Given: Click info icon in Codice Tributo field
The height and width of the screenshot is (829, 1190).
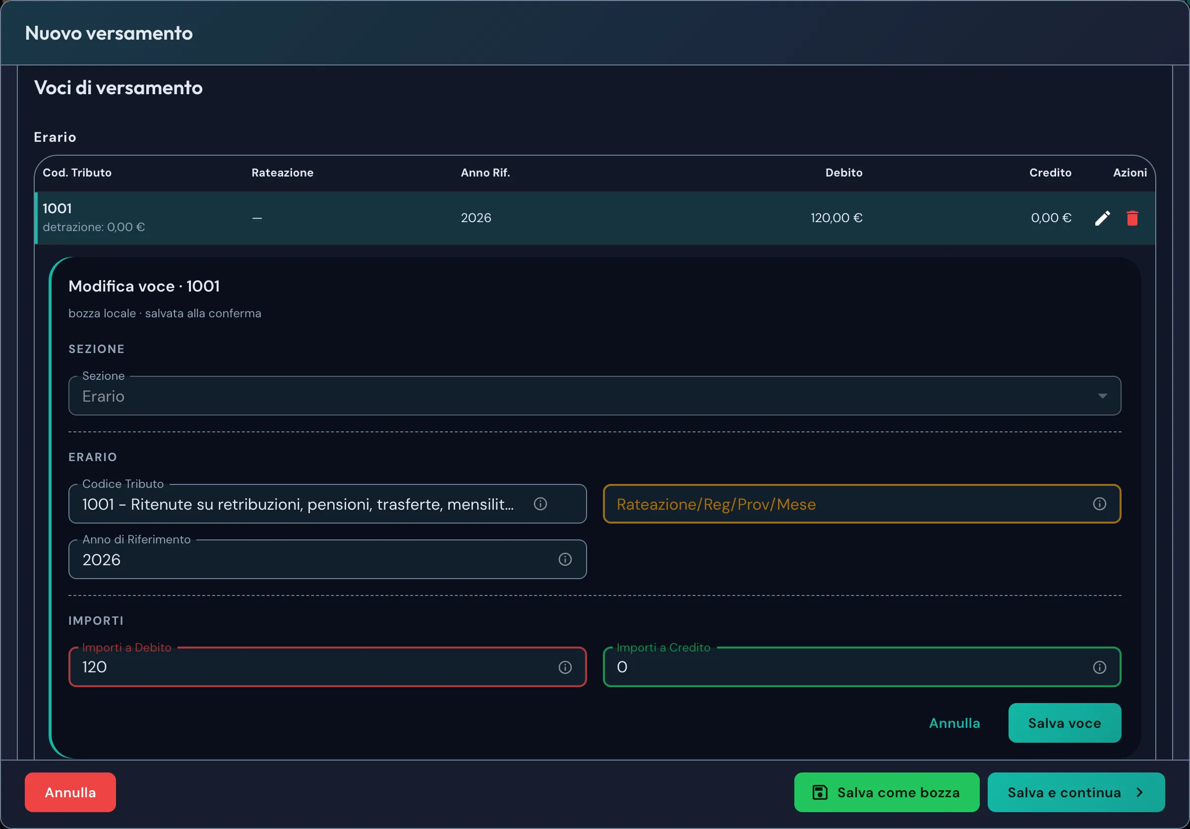Looking at the screenshot, I should pos(540,504).
